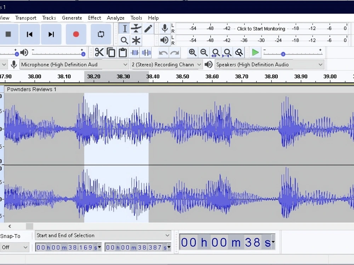Click the Silence audio selection icon
This screenshot has width=354, height=265.
(x=147, y=53)
